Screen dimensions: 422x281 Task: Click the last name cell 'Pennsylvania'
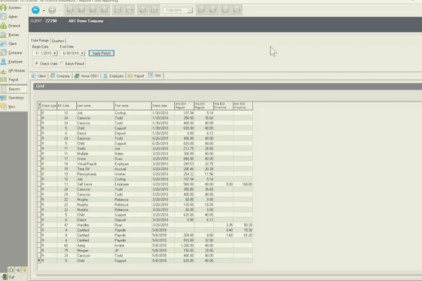95,174
